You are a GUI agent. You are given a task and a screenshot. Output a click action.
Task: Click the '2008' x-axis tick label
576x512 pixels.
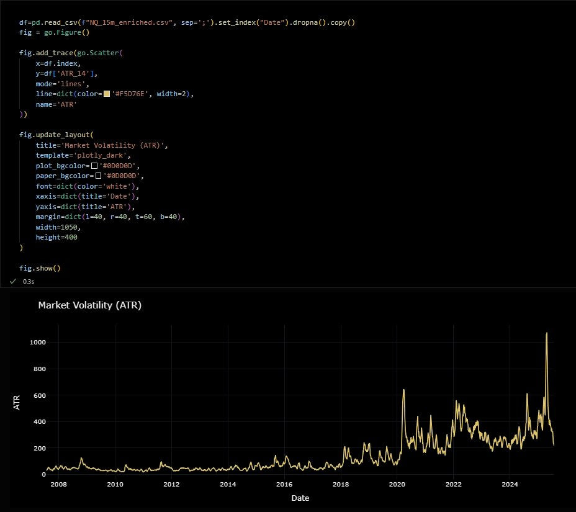click(59, 485)
